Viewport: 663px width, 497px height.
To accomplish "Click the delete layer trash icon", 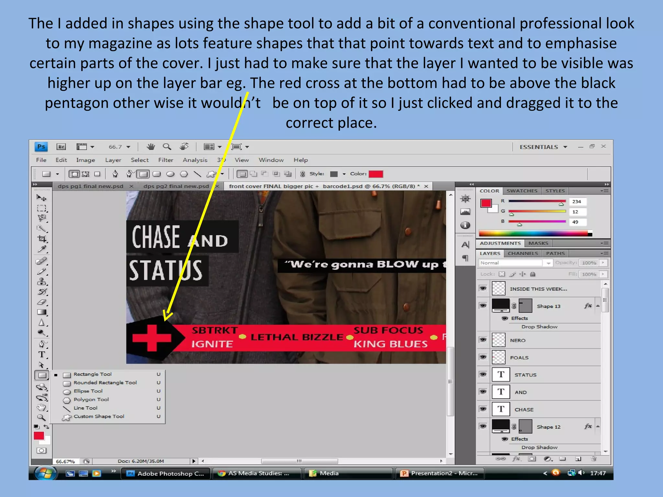I will pyautogui.click(x=594, y=458).
